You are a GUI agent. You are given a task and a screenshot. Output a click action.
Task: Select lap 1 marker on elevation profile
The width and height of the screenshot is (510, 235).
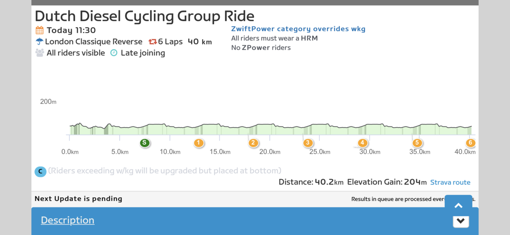click(x=198, y=143)
